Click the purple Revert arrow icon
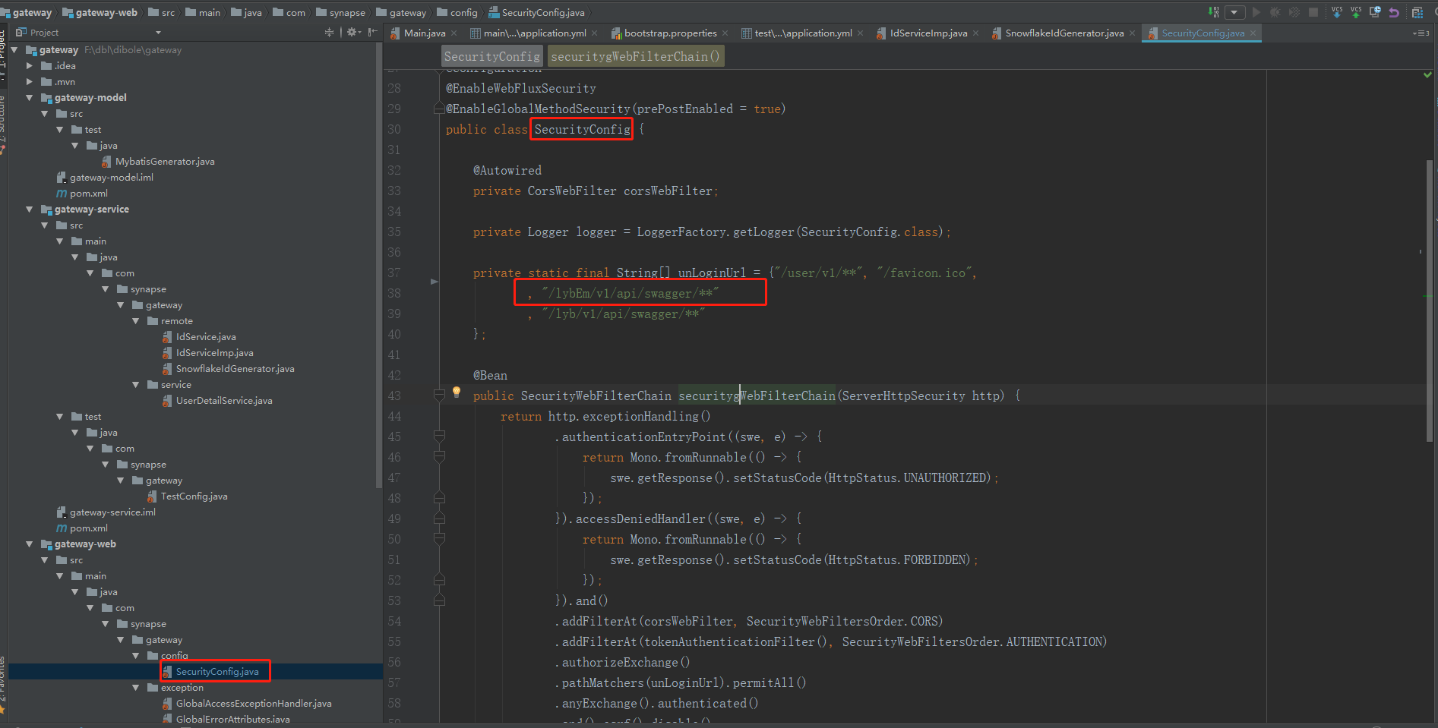 (1394, 12)
